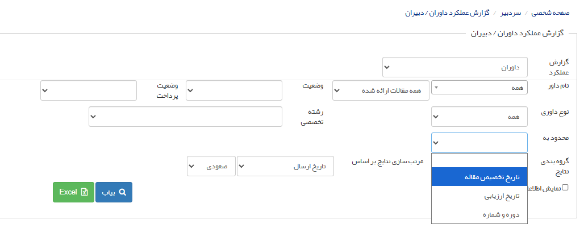584x232 pixels.
Task: Export results with the Excel button
Action: (x=73, y=192)
